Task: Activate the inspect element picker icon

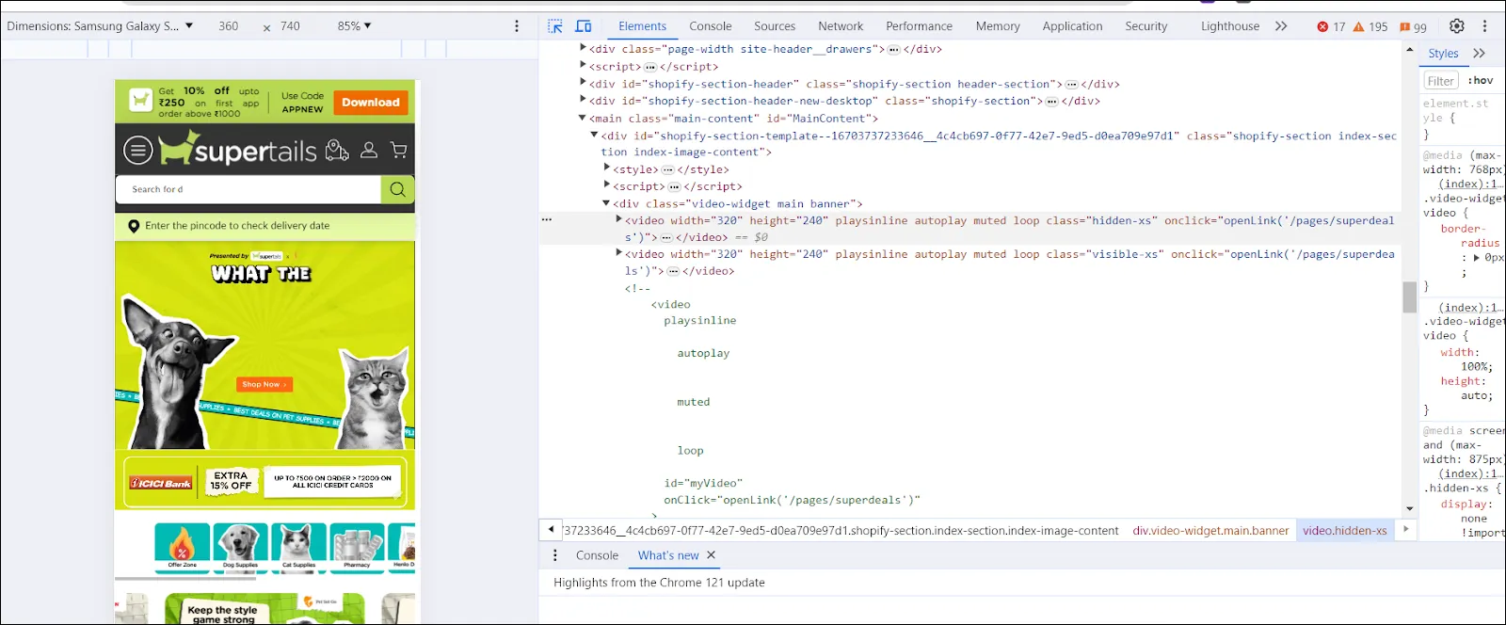Action: tap(555, 26)
